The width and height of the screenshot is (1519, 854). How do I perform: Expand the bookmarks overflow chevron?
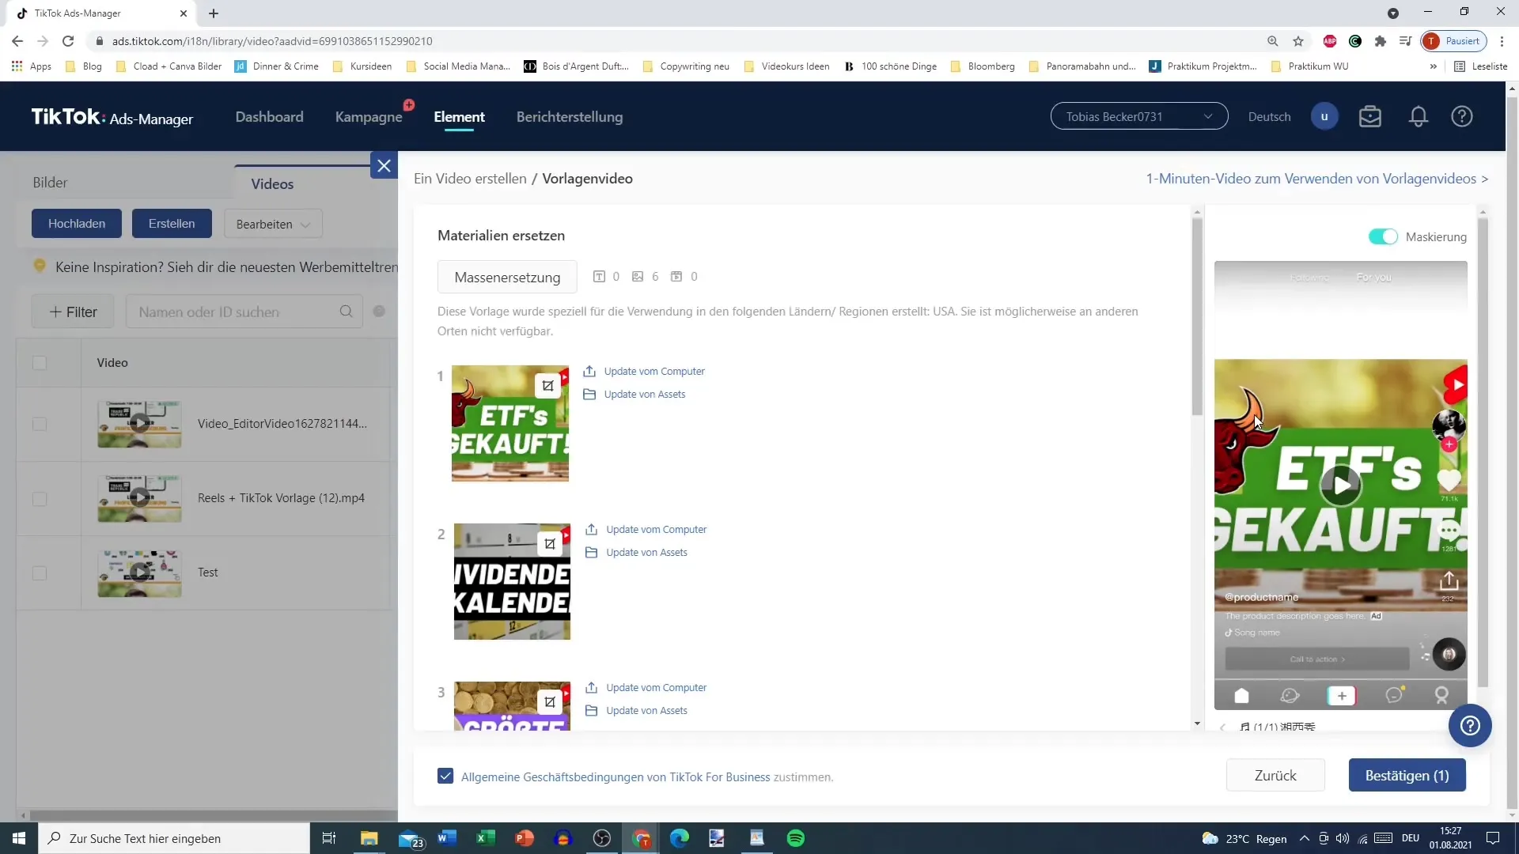1433,66
